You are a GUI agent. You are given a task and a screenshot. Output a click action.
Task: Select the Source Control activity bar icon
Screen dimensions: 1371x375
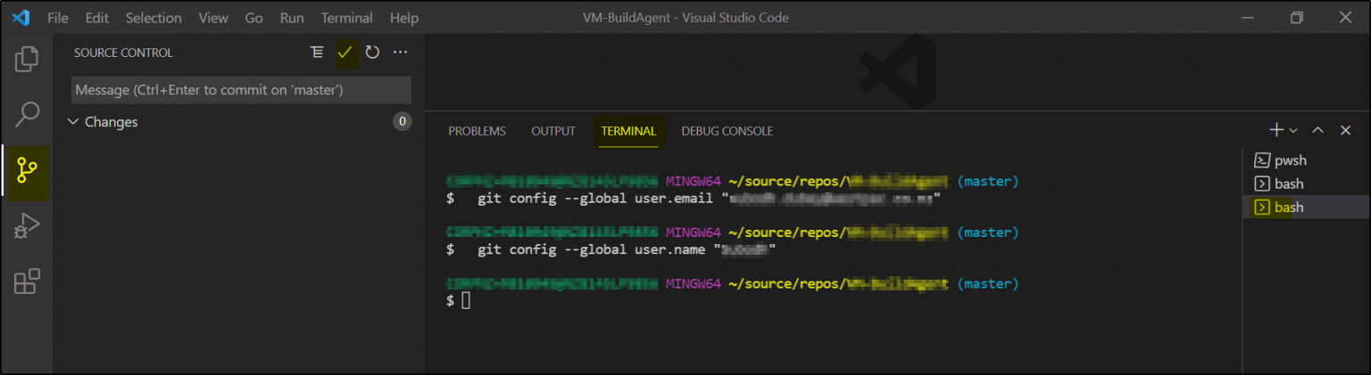click(x=27, y=170)
